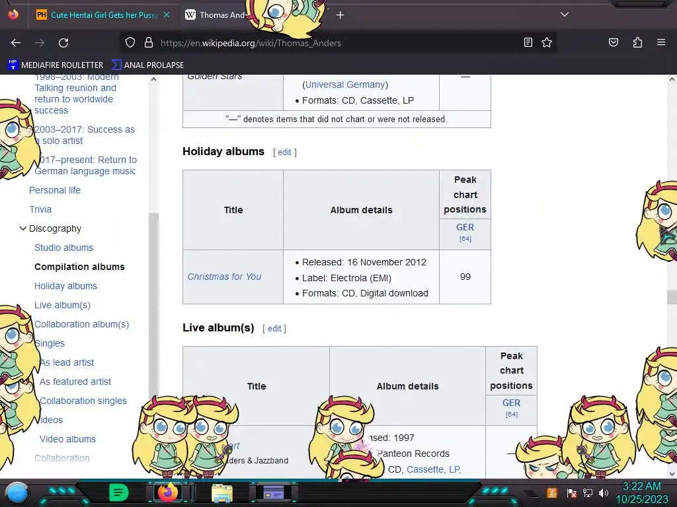Open reference [64] in the Holiday albums table
The image size is (677, 507).
[465, 239]
